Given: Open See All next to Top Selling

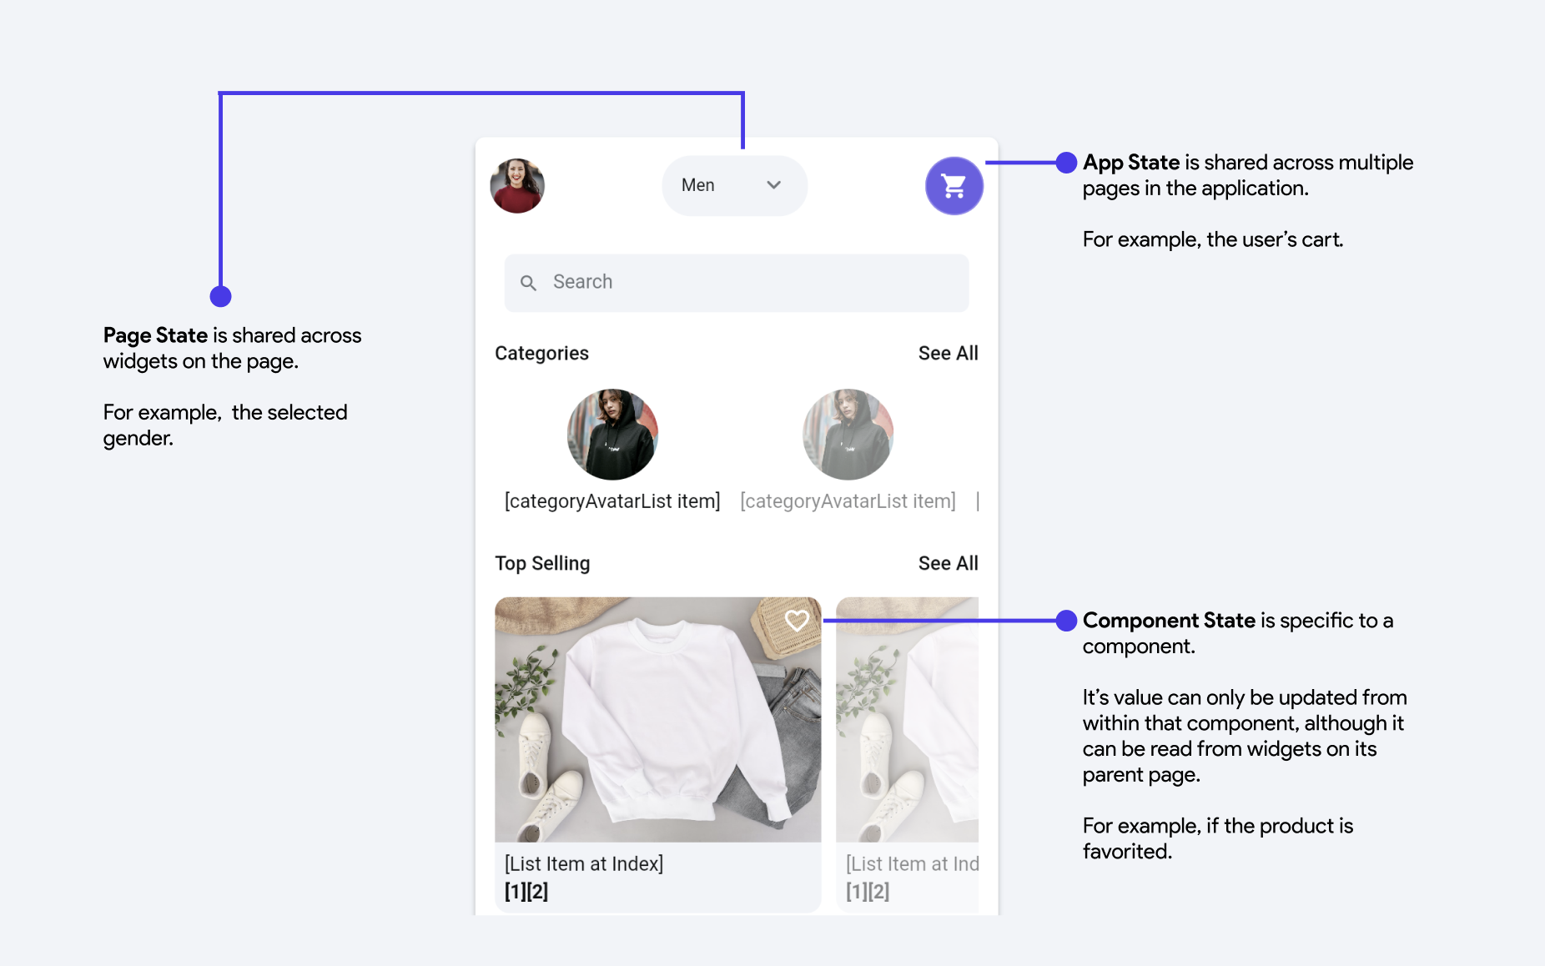Looking at the screenshot, I should click(948, 563).
